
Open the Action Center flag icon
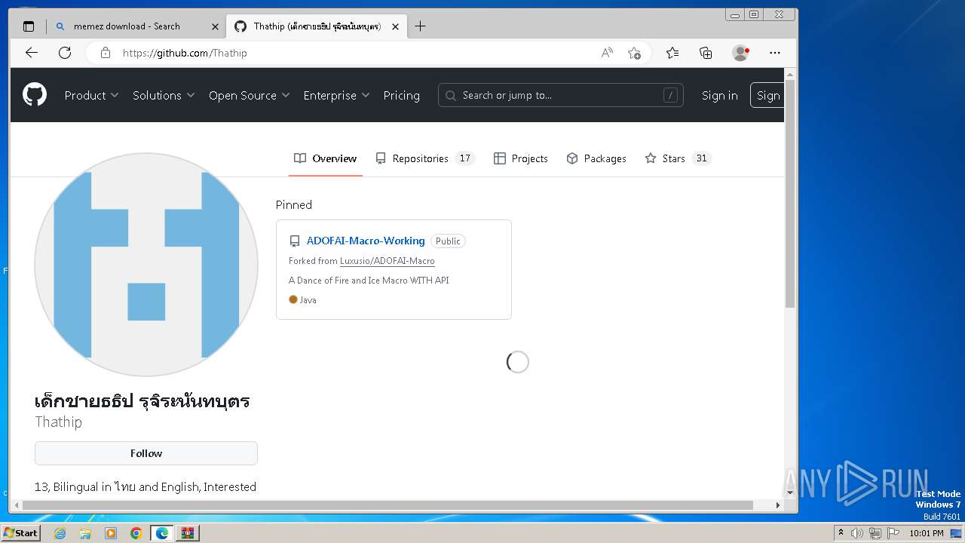coord(893,533)
